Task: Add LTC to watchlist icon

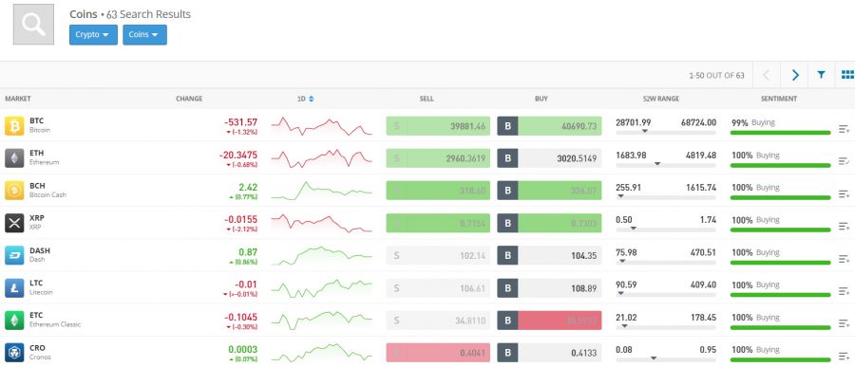Action: pos(845,291)
